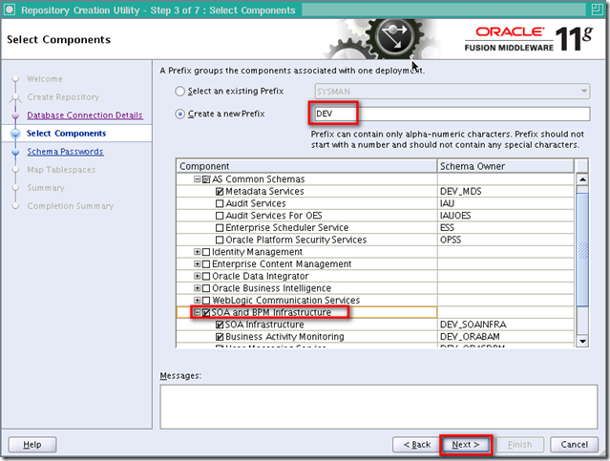Check the WebLogic Communication Services checkbox
The width and height of the screenshot is (610, 461).
(x=206, y=301)
